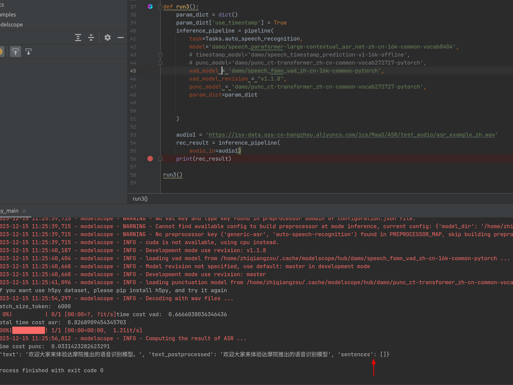Click the Expand All icon in project panel

coord(78,38)
